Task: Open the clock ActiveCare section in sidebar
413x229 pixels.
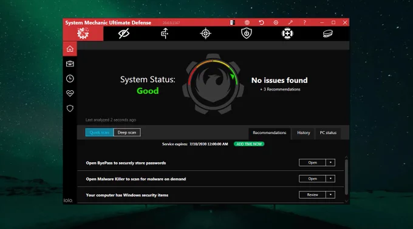Action: click(x=70, y=79)
